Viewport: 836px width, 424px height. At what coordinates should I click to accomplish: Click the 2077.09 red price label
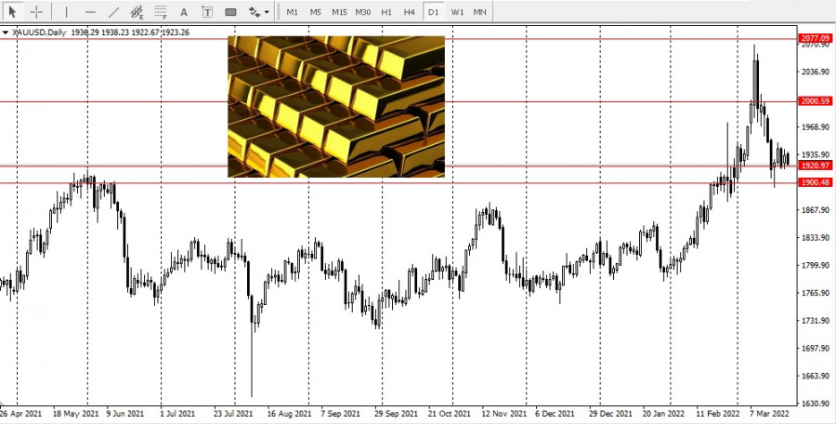tap(816, 38)
